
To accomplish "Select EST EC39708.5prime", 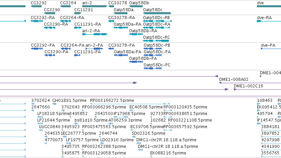I will point(147,127).
